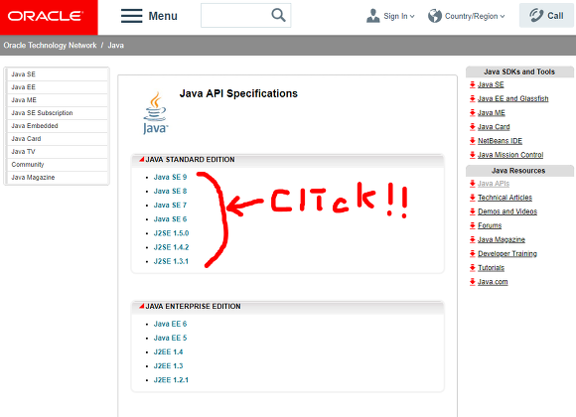The width and height of the screenshot is (576, 417).
Task: Open the J2SE 1.4.2 link
Action: pyautogui.click(x=171, y=247)
